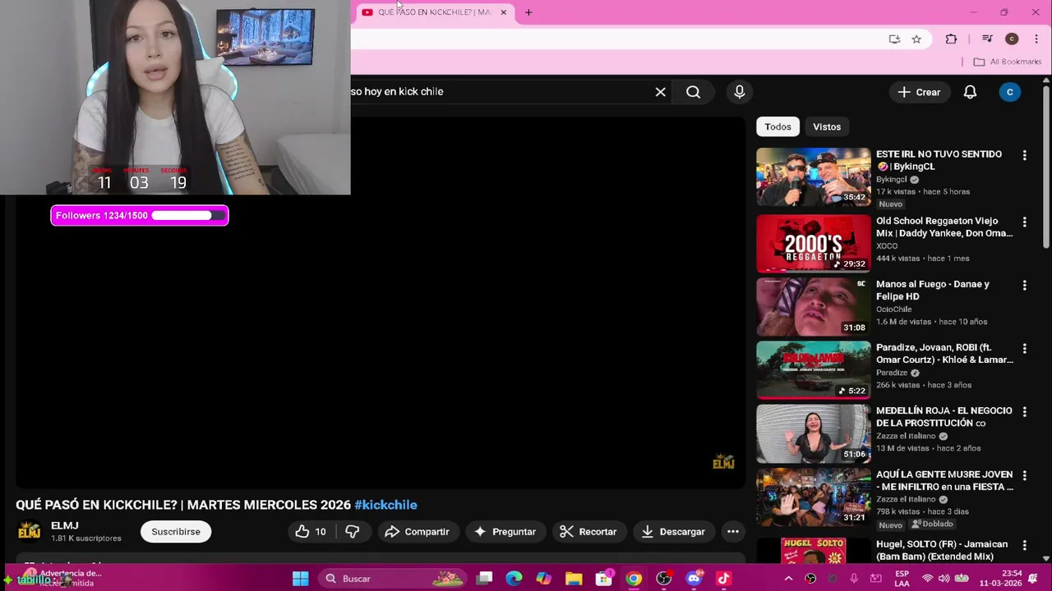
Task: Open MEDELLÍN ROJA video thumbnail
Action: tap(813, 433)
